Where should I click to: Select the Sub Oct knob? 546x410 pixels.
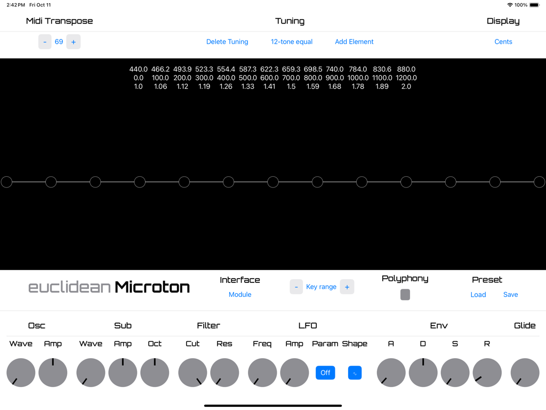155,373
